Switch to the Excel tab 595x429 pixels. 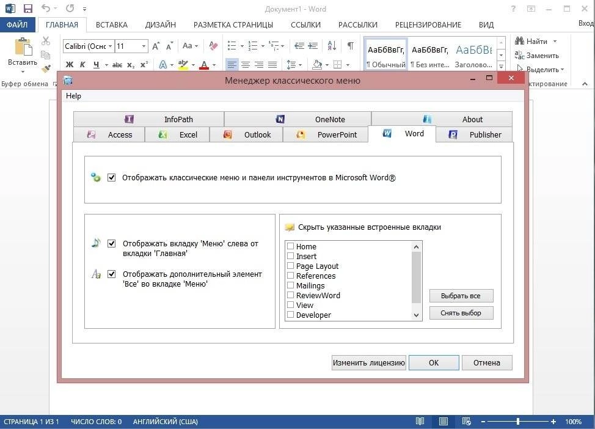(177, 135)
